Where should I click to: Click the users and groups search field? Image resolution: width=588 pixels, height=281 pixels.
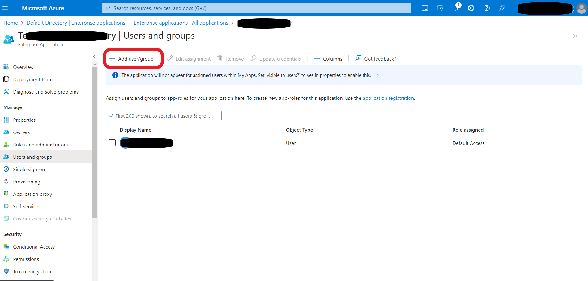pyautogui.click(x=164, y=116)
